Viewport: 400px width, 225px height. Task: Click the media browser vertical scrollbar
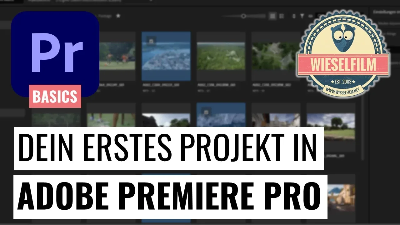362,128
